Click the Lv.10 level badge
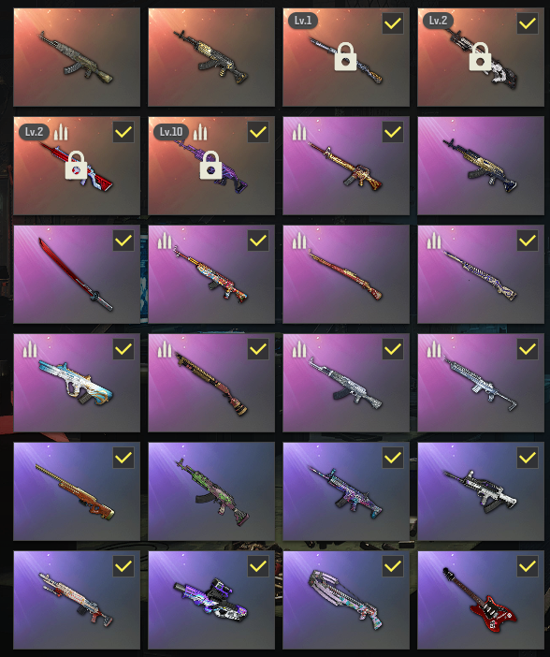The height and width of the screenshot is (657, 550). 171,132
